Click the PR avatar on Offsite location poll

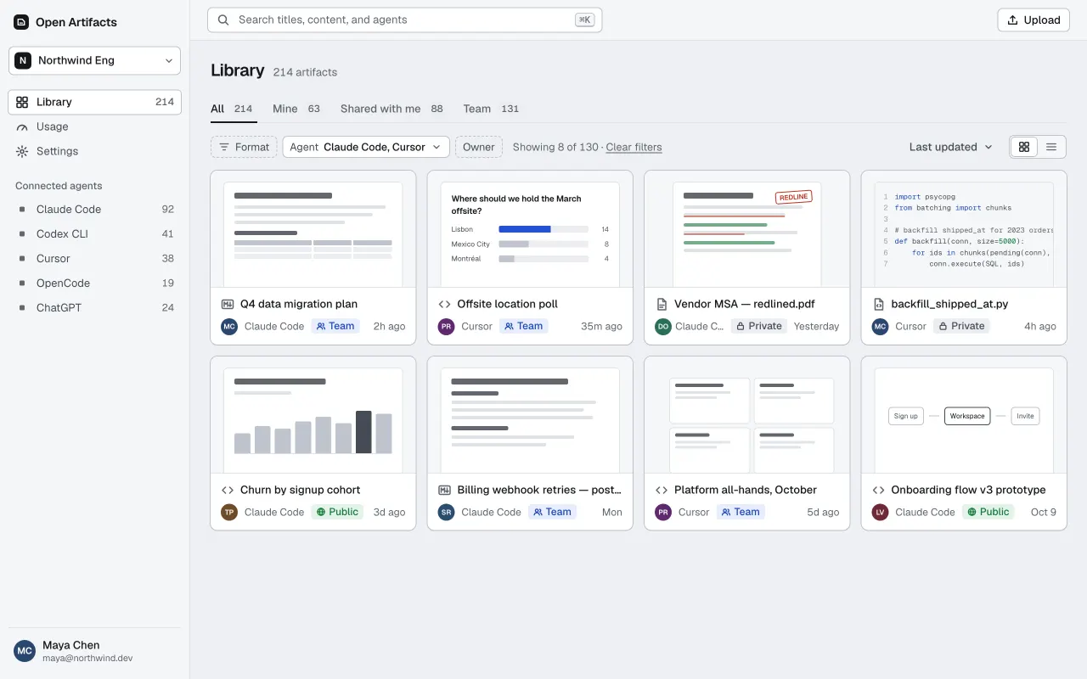coord(447,326)
